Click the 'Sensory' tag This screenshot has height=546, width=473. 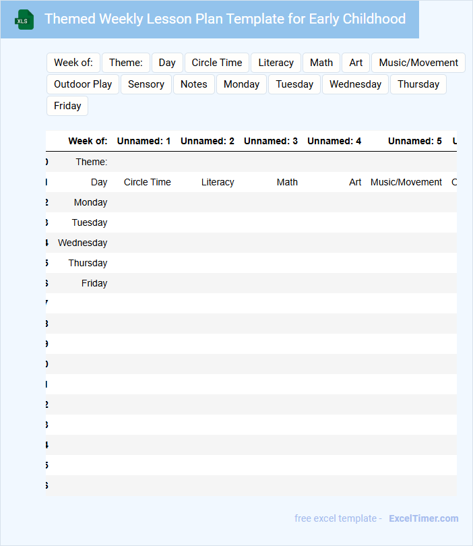(146, 84)
